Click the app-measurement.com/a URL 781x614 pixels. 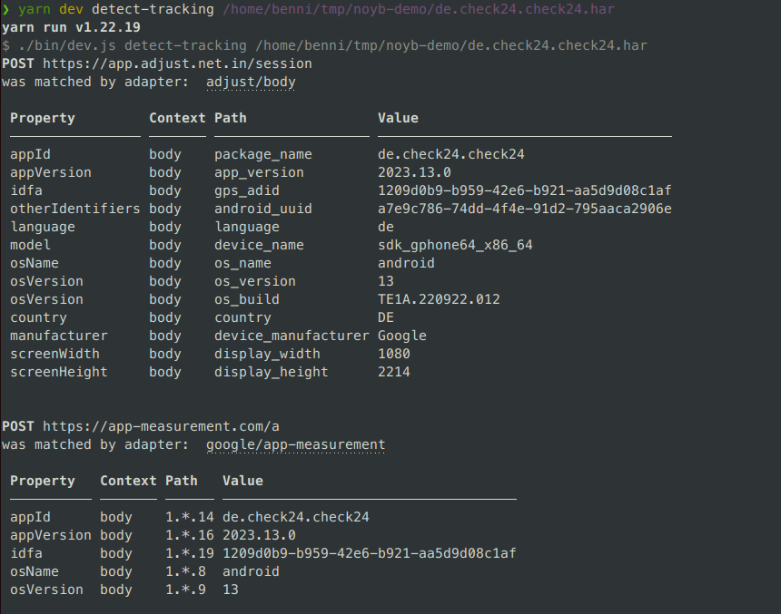[x=161, y=426]
